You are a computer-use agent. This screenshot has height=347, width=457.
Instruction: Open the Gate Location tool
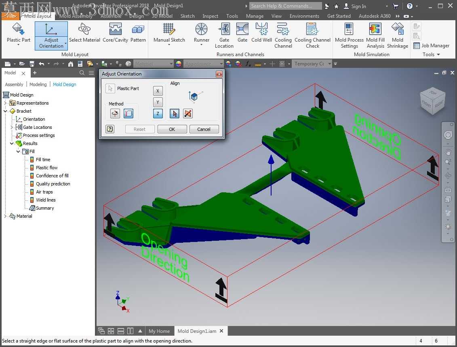pos(224,36)
